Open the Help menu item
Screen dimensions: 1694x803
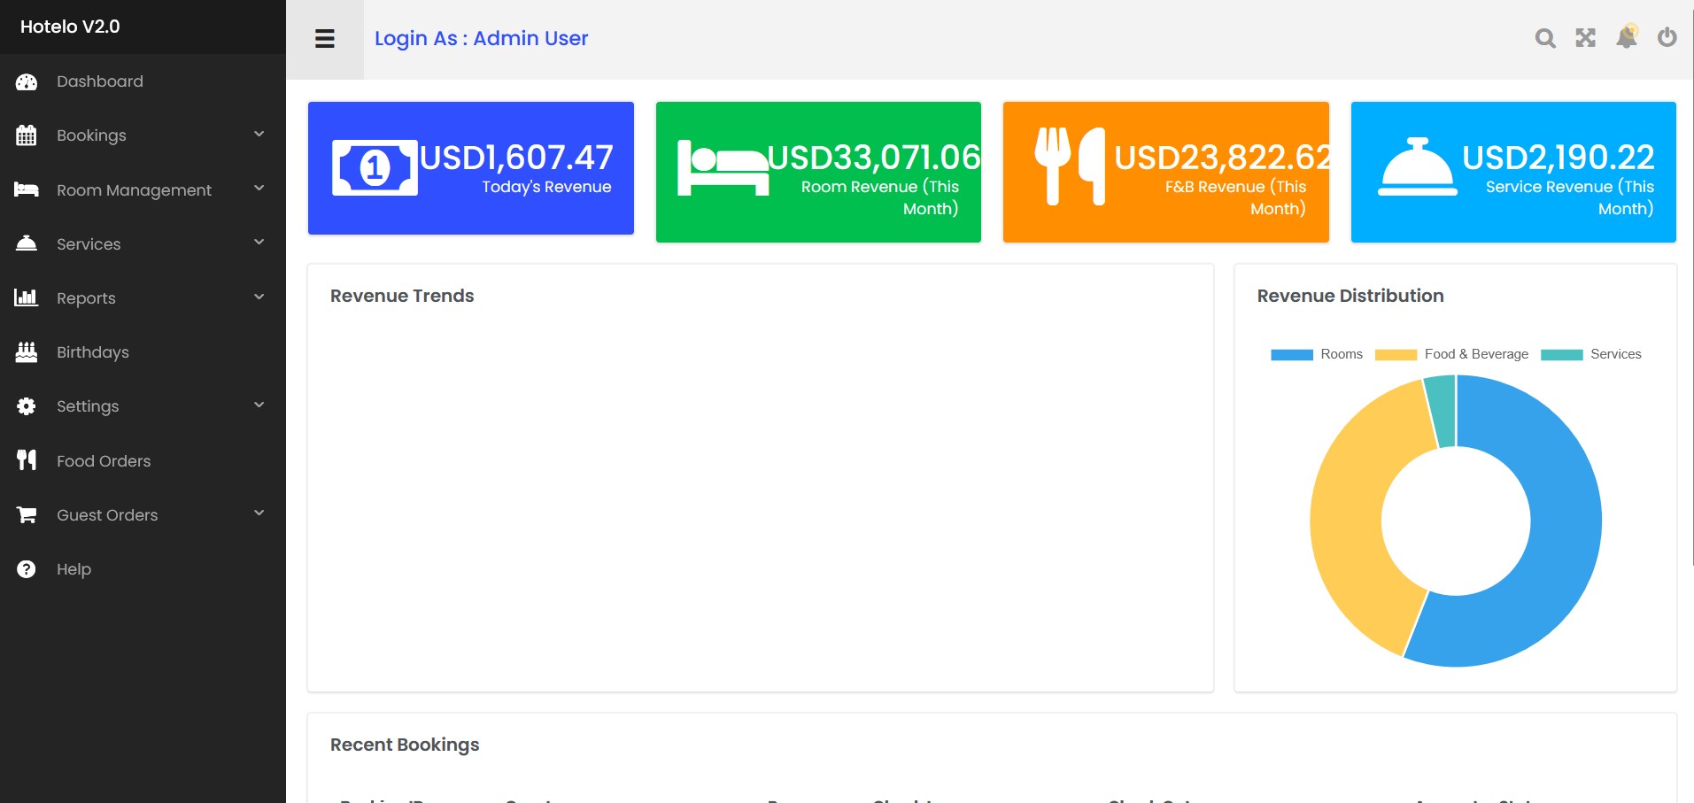(143, 569)
